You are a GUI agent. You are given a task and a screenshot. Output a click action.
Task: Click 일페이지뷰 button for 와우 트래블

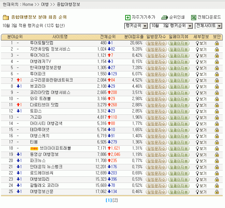click(179, 99)
